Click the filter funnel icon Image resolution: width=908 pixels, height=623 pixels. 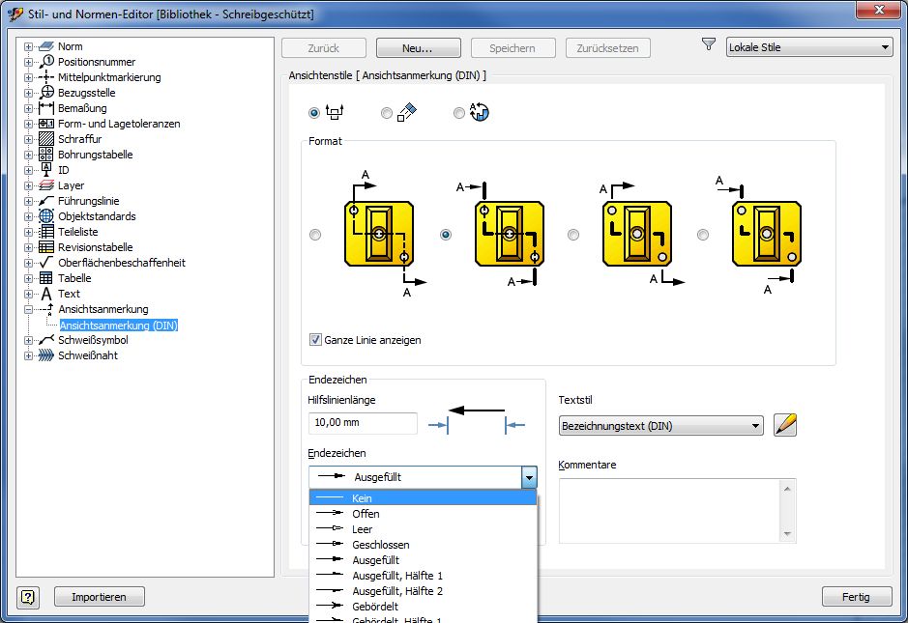coord(709,45)
